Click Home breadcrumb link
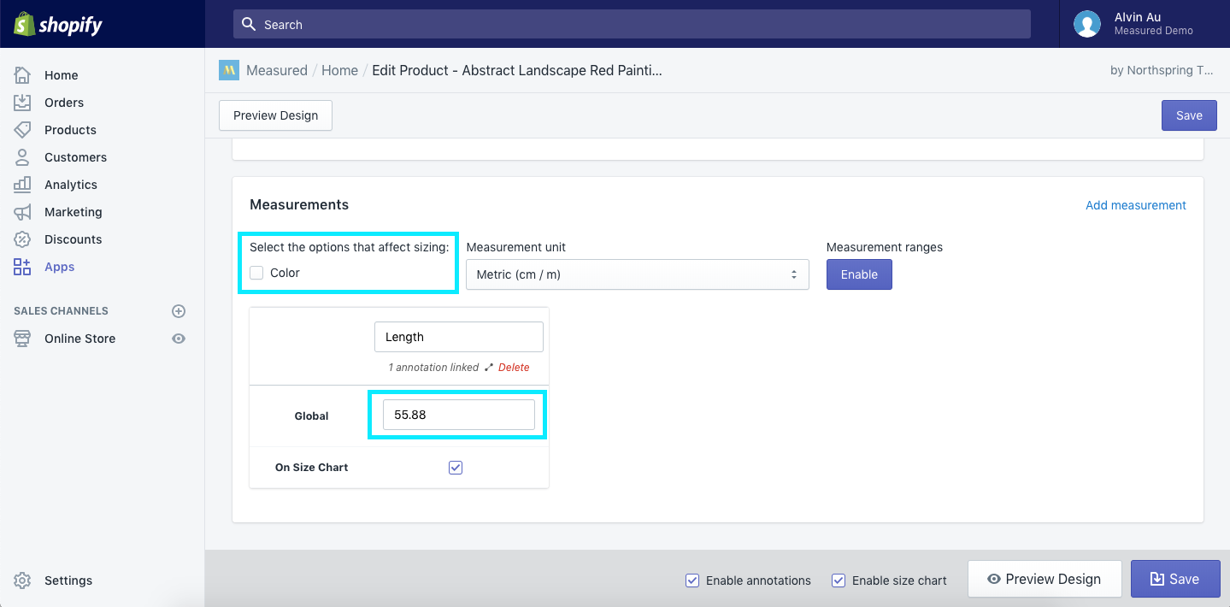1230x607 pixels. [339, 70]
